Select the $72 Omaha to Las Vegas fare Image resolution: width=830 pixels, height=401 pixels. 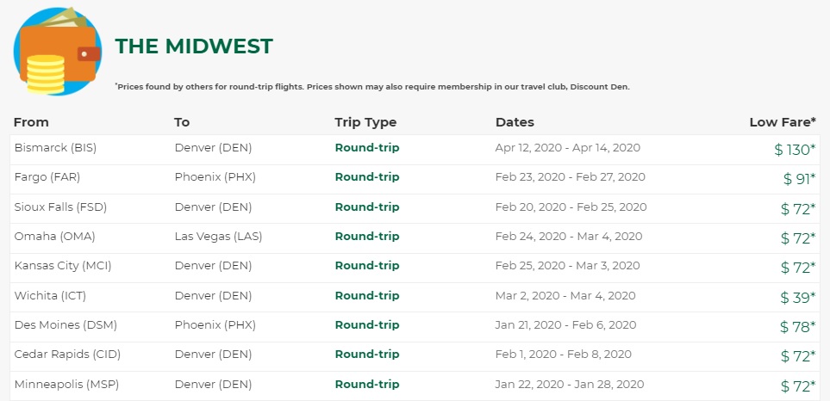tap(797, 238)
